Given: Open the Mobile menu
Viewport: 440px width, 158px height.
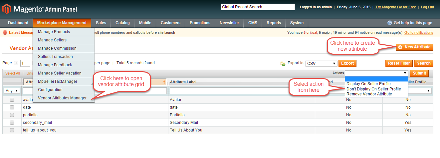Looking at the screenshot, I should 145,23.
